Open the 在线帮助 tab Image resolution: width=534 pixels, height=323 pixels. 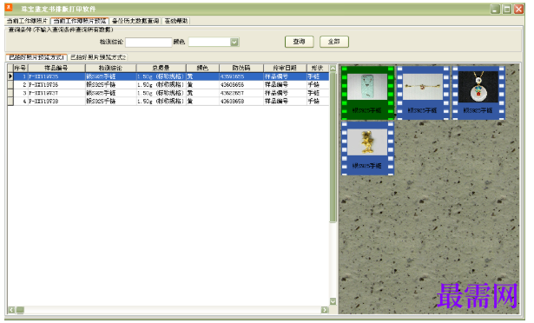point(176,21)
